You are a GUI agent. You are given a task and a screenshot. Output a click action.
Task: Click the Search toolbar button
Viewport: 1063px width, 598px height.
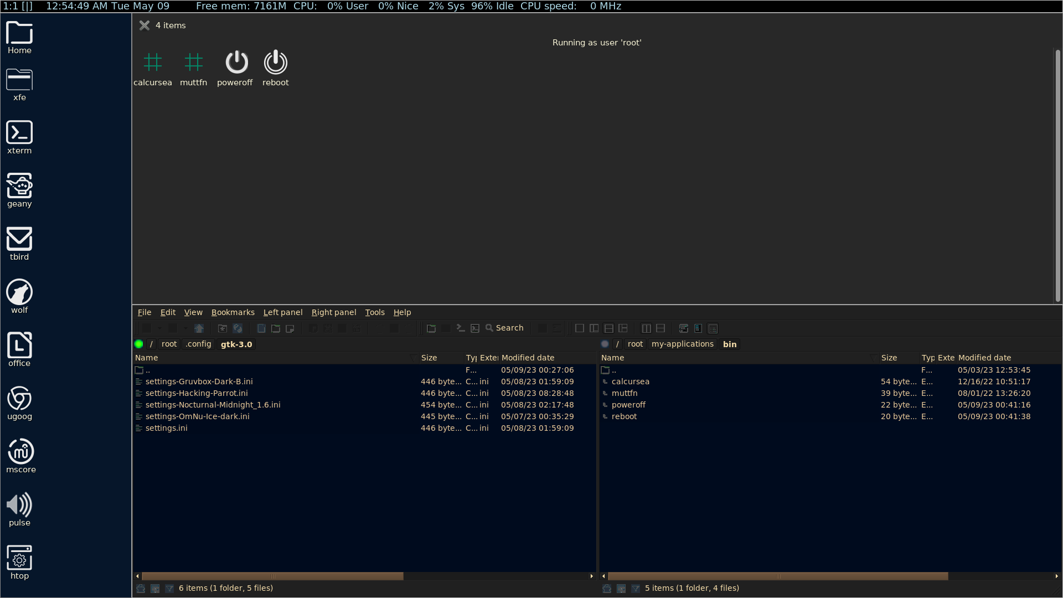click(x=504, y=328)
